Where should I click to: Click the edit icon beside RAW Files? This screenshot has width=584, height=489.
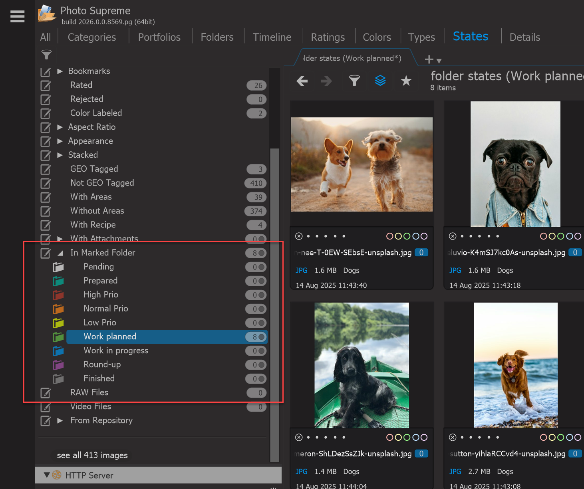coord(46,393)
